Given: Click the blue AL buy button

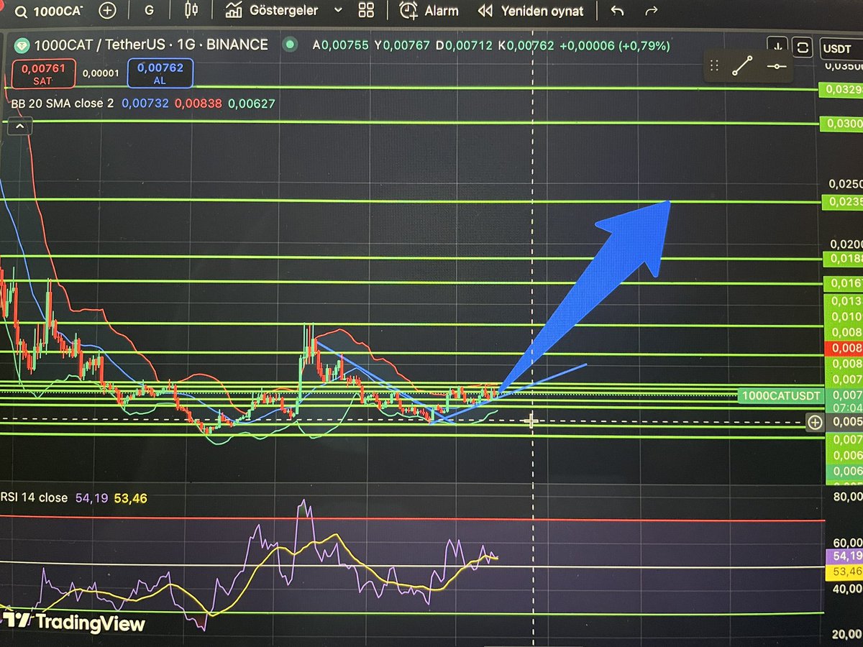Looking at the screenshot, I should 159,73.
